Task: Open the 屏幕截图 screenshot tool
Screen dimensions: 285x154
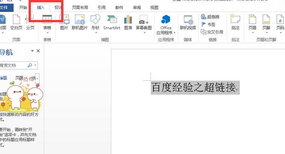Action: pos(144,24)
